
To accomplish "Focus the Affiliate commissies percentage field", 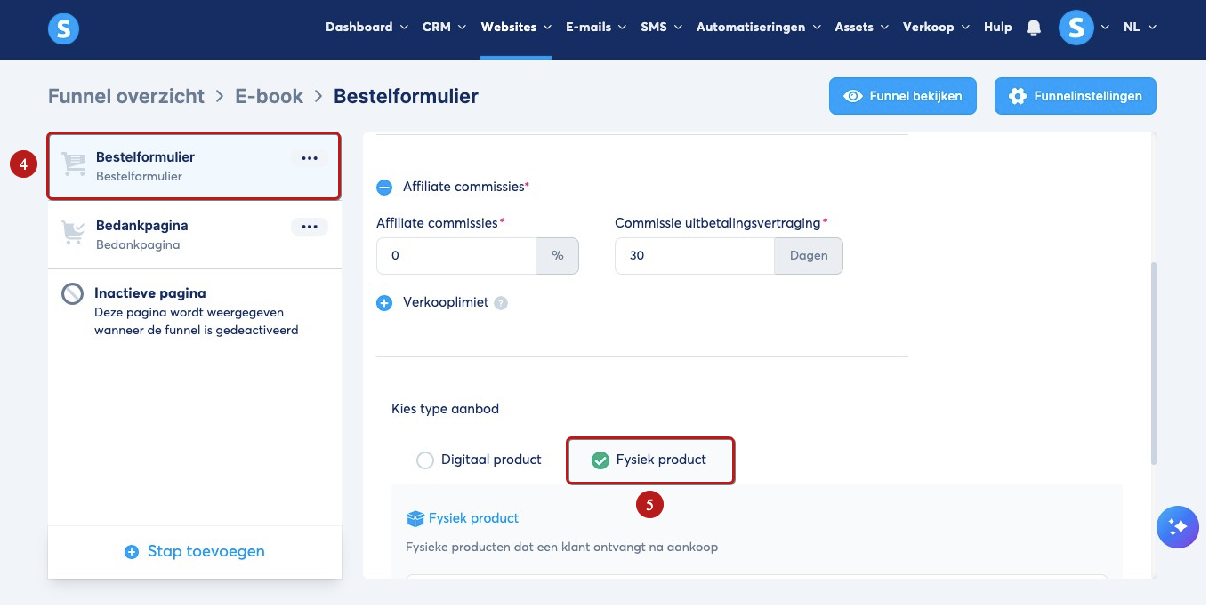I will click(x=455, y=256).
